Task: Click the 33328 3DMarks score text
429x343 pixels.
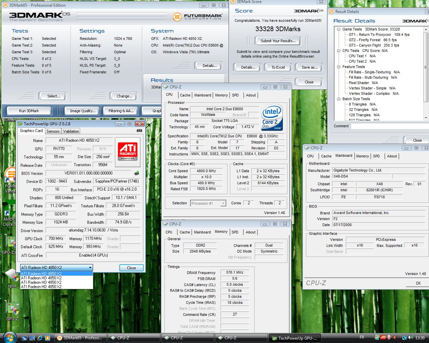Action: [278, 29]
